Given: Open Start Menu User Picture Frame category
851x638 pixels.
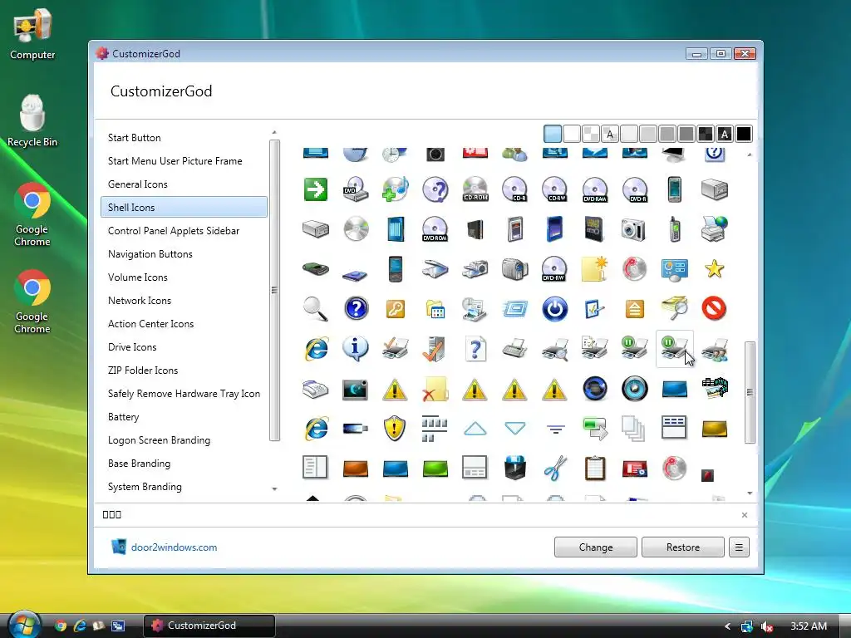Looking at the screenshot, I should [x=184, y=161].
